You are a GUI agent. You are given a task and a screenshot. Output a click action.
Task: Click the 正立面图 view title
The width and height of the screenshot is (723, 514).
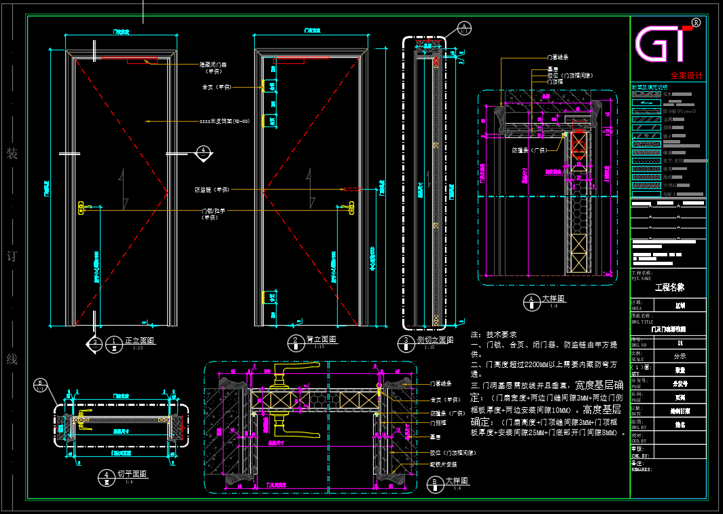coord(140,341)
